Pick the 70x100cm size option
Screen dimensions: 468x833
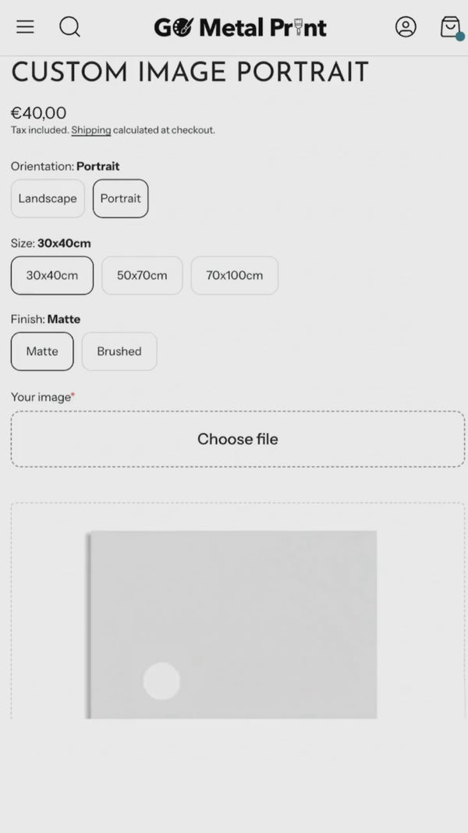[234, 276]
